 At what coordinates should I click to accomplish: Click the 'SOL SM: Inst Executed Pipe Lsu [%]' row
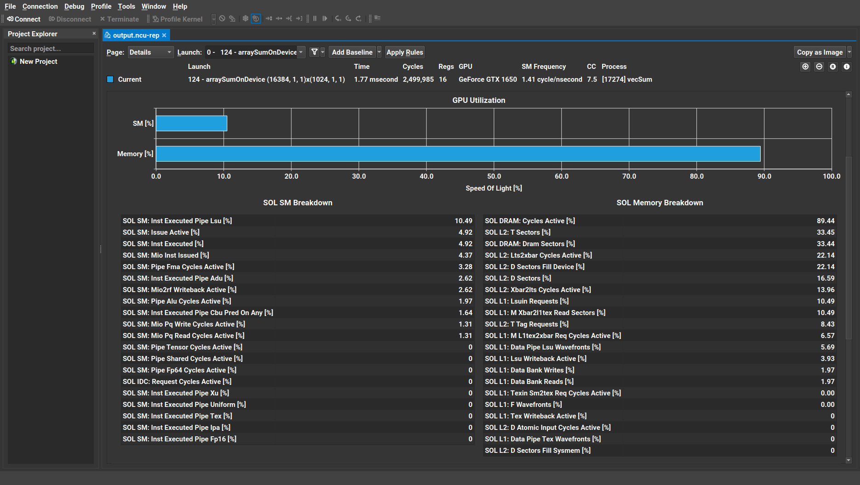point(297,221)
